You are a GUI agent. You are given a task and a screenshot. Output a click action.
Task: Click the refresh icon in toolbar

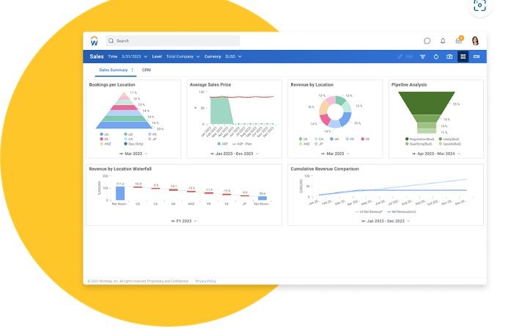[436, 57]
